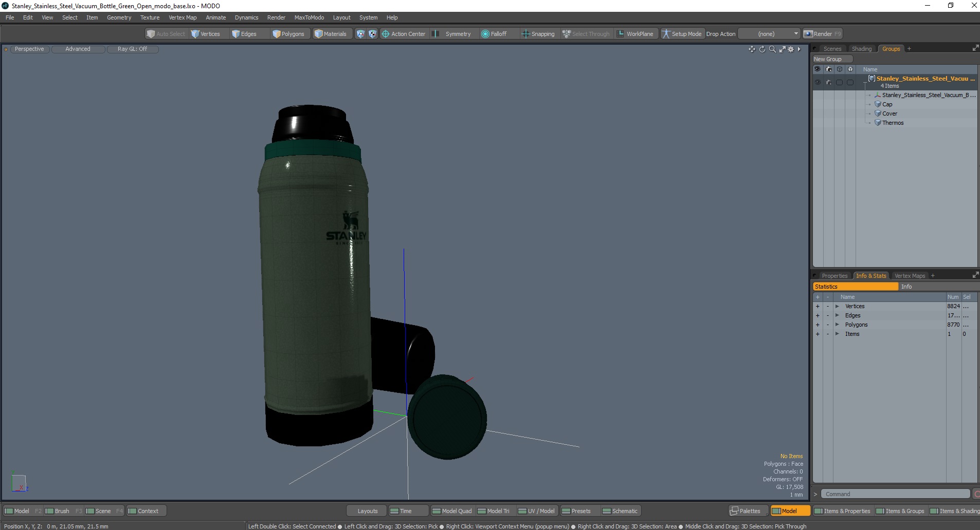Toggle render camera for the Stanley group
Screen dimensions: 980x530
coord(828,82)
